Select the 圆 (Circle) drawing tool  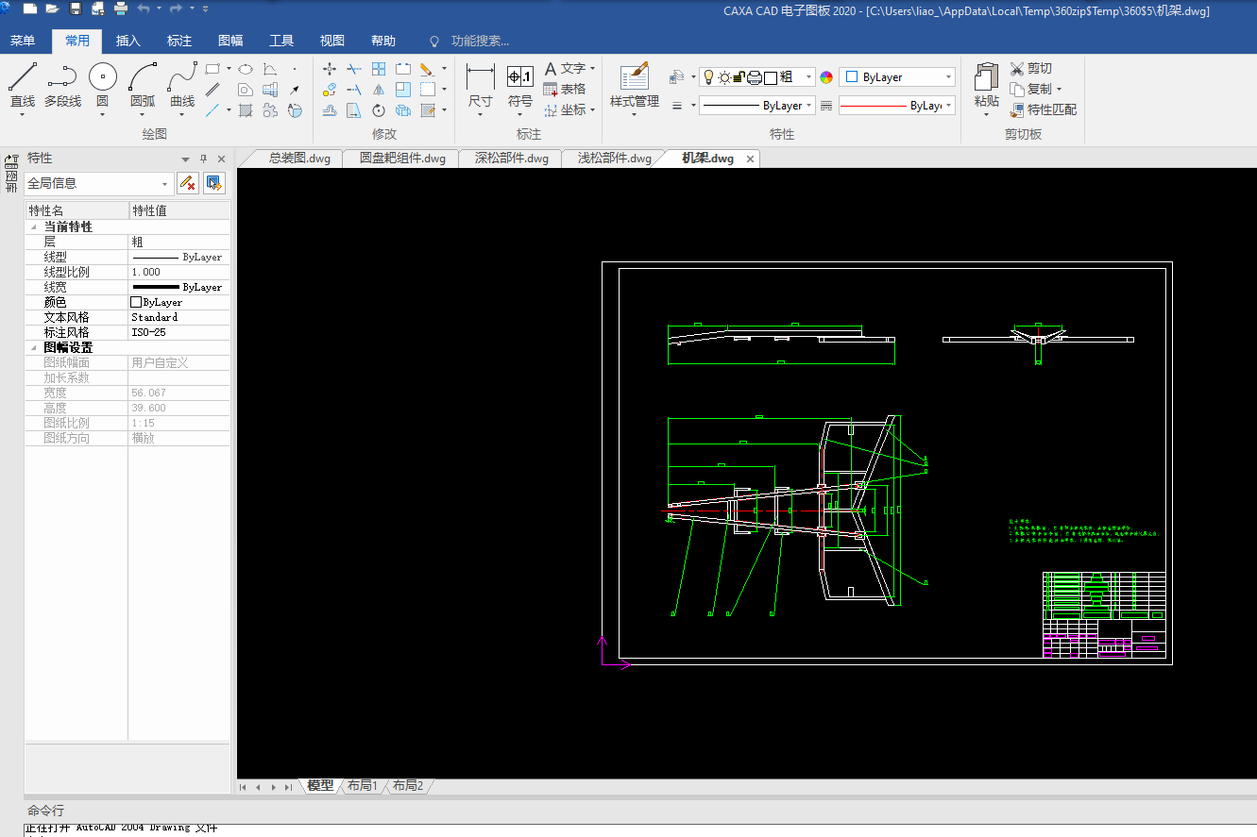tap(103, 77)
